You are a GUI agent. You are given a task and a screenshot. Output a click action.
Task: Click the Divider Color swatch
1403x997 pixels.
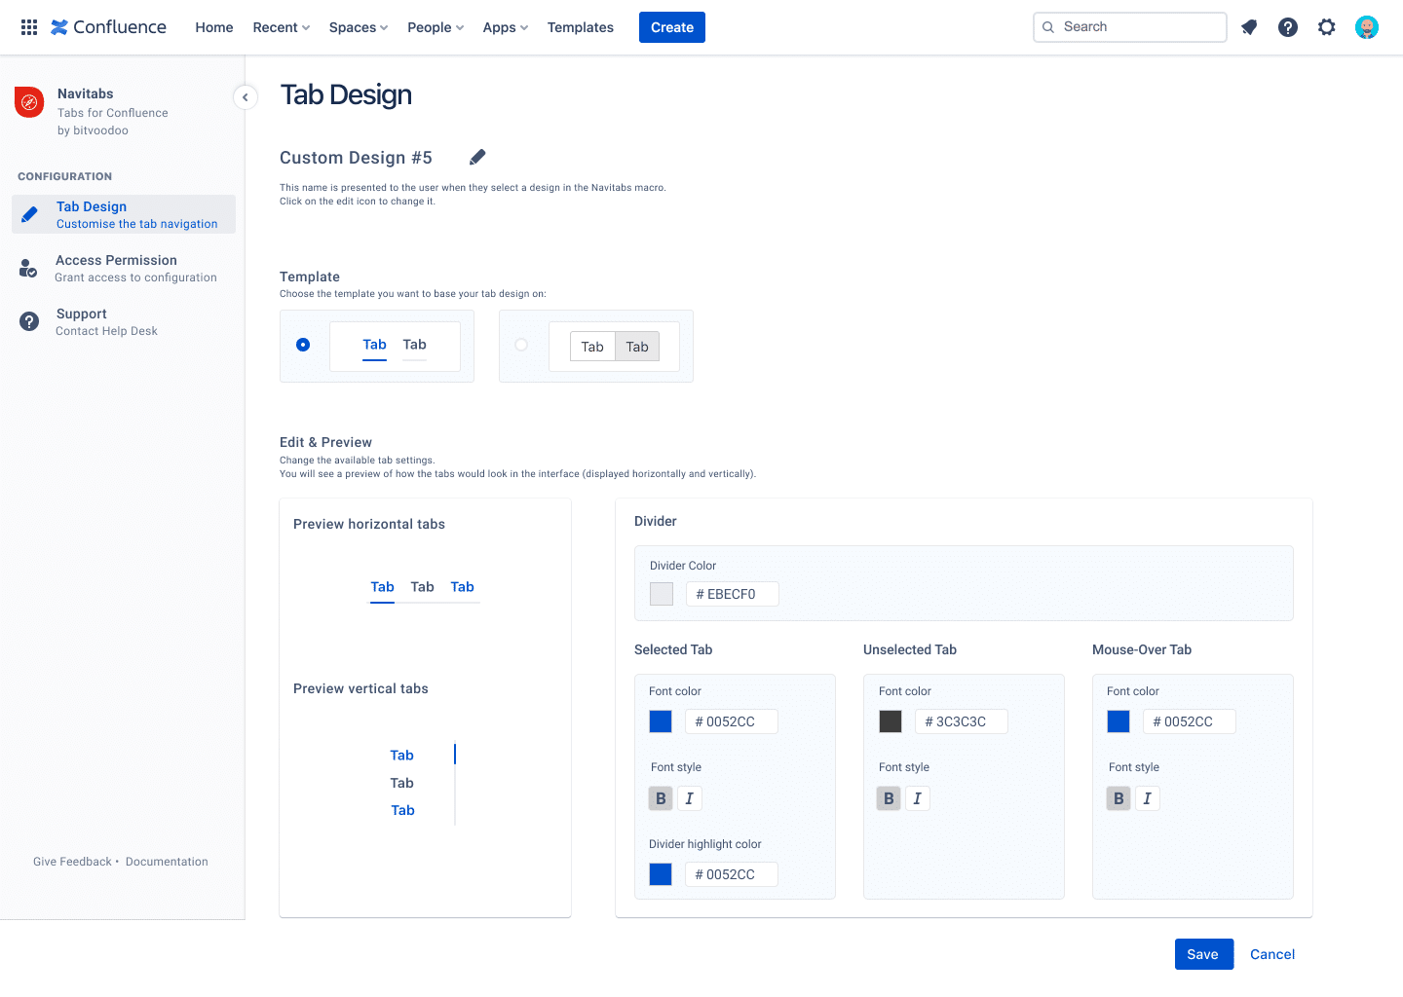(x=661, y=593)
